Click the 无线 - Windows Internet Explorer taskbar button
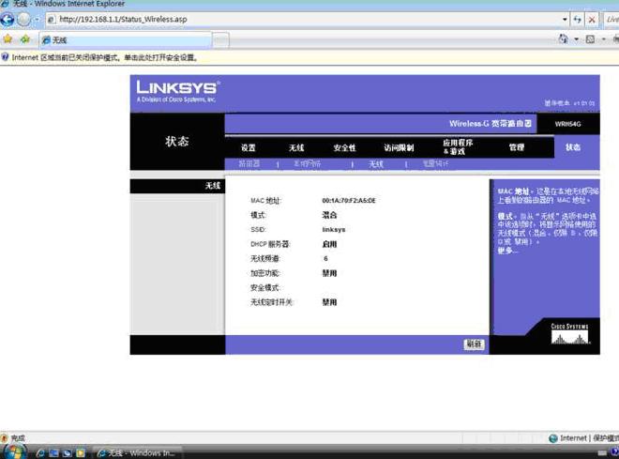 point(138,453)
